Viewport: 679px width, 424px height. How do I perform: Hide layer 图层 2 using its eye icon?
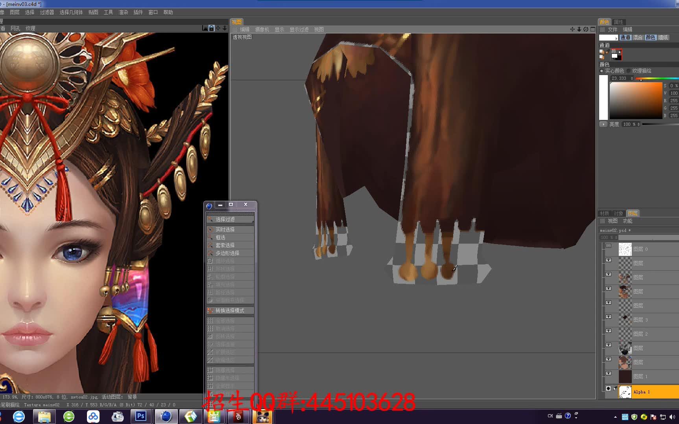[609, 331]
